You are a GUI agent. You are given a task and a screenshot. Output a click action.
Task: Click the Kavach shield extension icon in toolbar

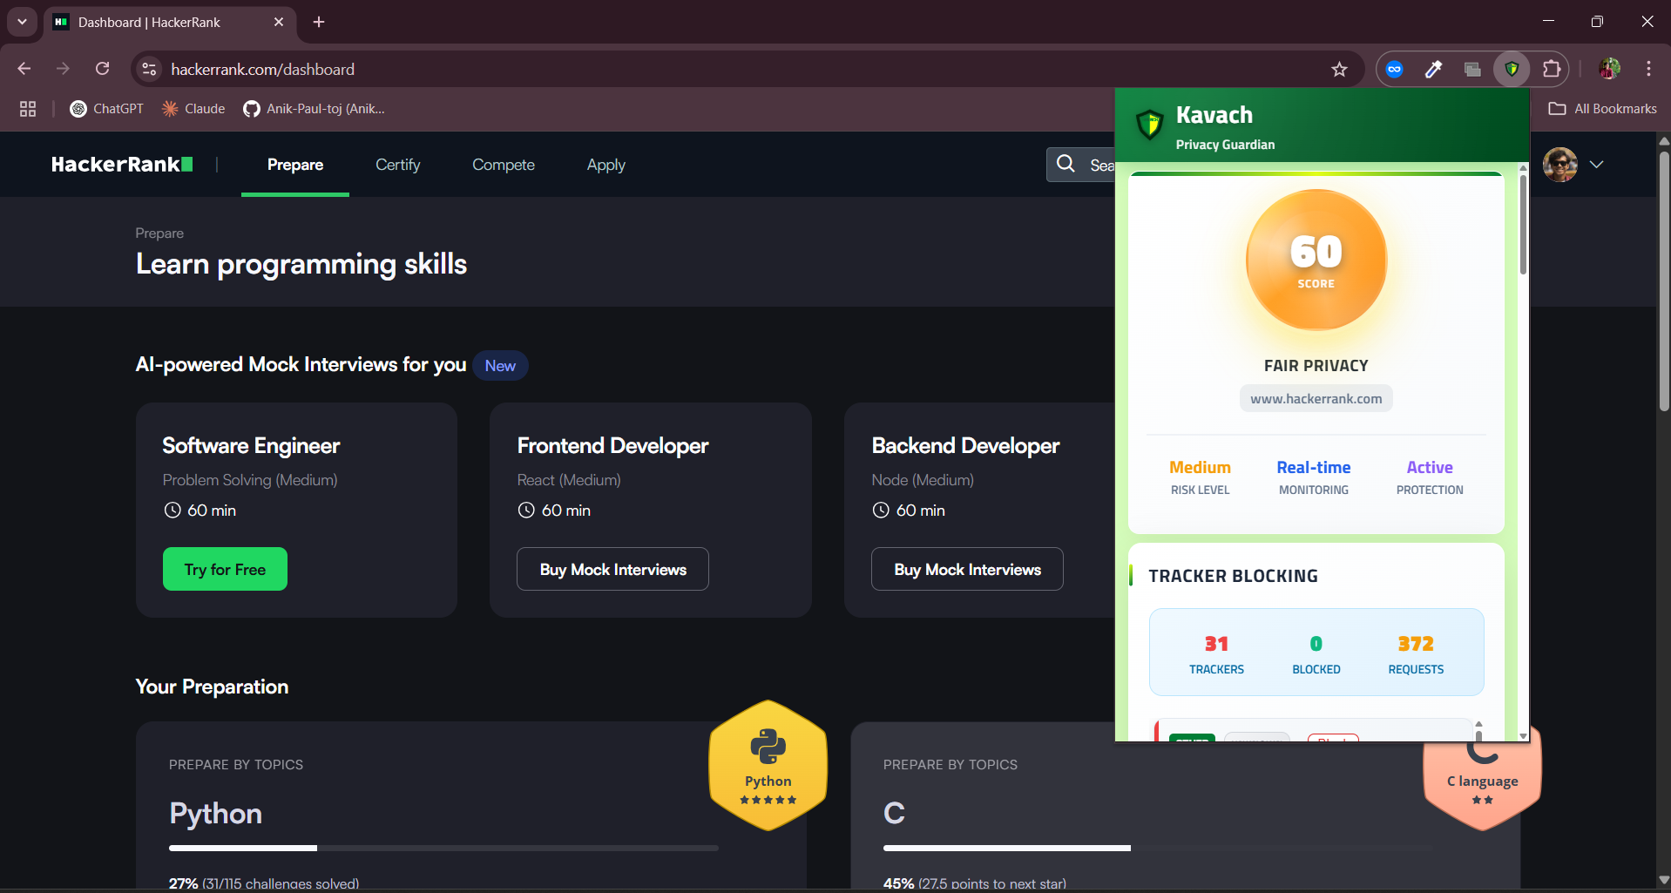1512,69
